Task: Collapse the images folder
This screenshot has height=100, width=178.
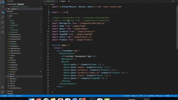Action: pyautogui.click(x=13, y=23)
